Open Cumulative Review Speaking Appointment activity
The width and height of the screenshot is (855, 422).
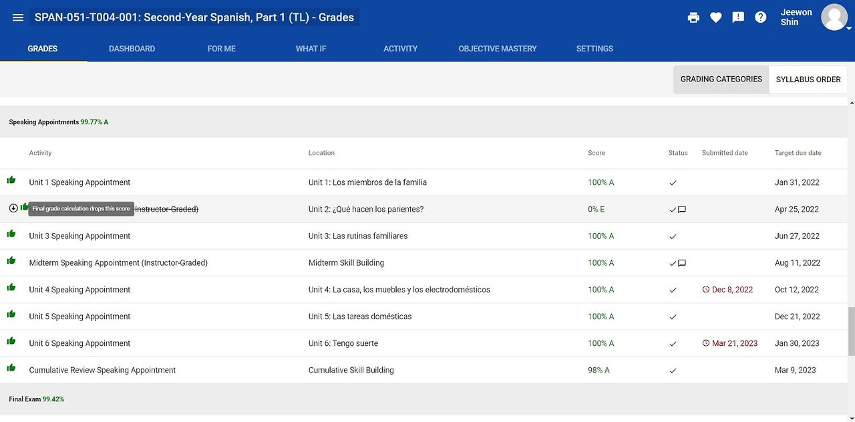102,369
